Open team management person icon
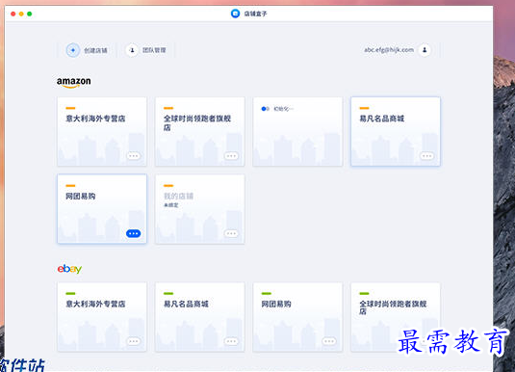515x372 pixels. [x=132, y=50]
